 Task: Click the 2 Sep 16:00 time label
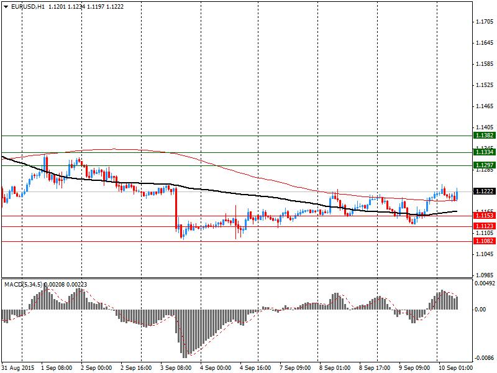click(136, 368)
